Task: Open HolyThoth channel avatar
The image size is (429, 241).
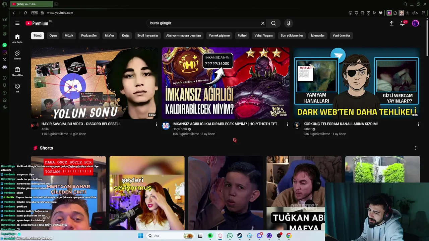Action: coord(166,126)
